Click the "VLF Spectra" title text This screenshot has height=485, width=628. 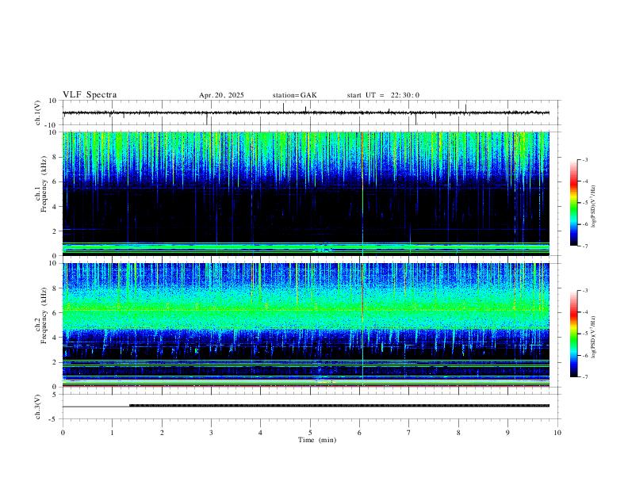90,95
